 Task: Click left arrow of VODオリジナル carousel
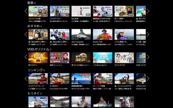tap(26, 57)
